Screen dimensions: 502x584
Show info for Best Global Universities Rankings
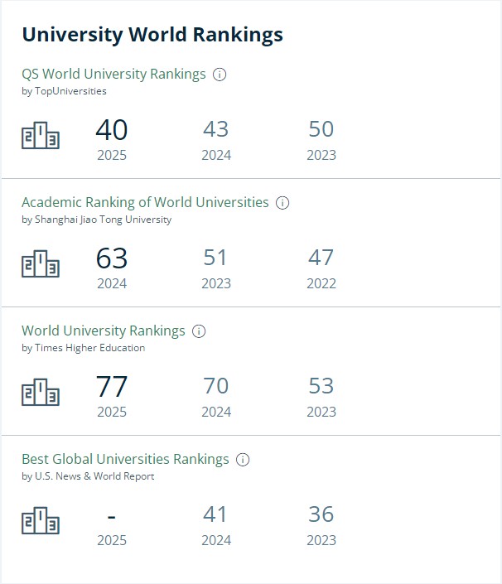click(243, 460)
